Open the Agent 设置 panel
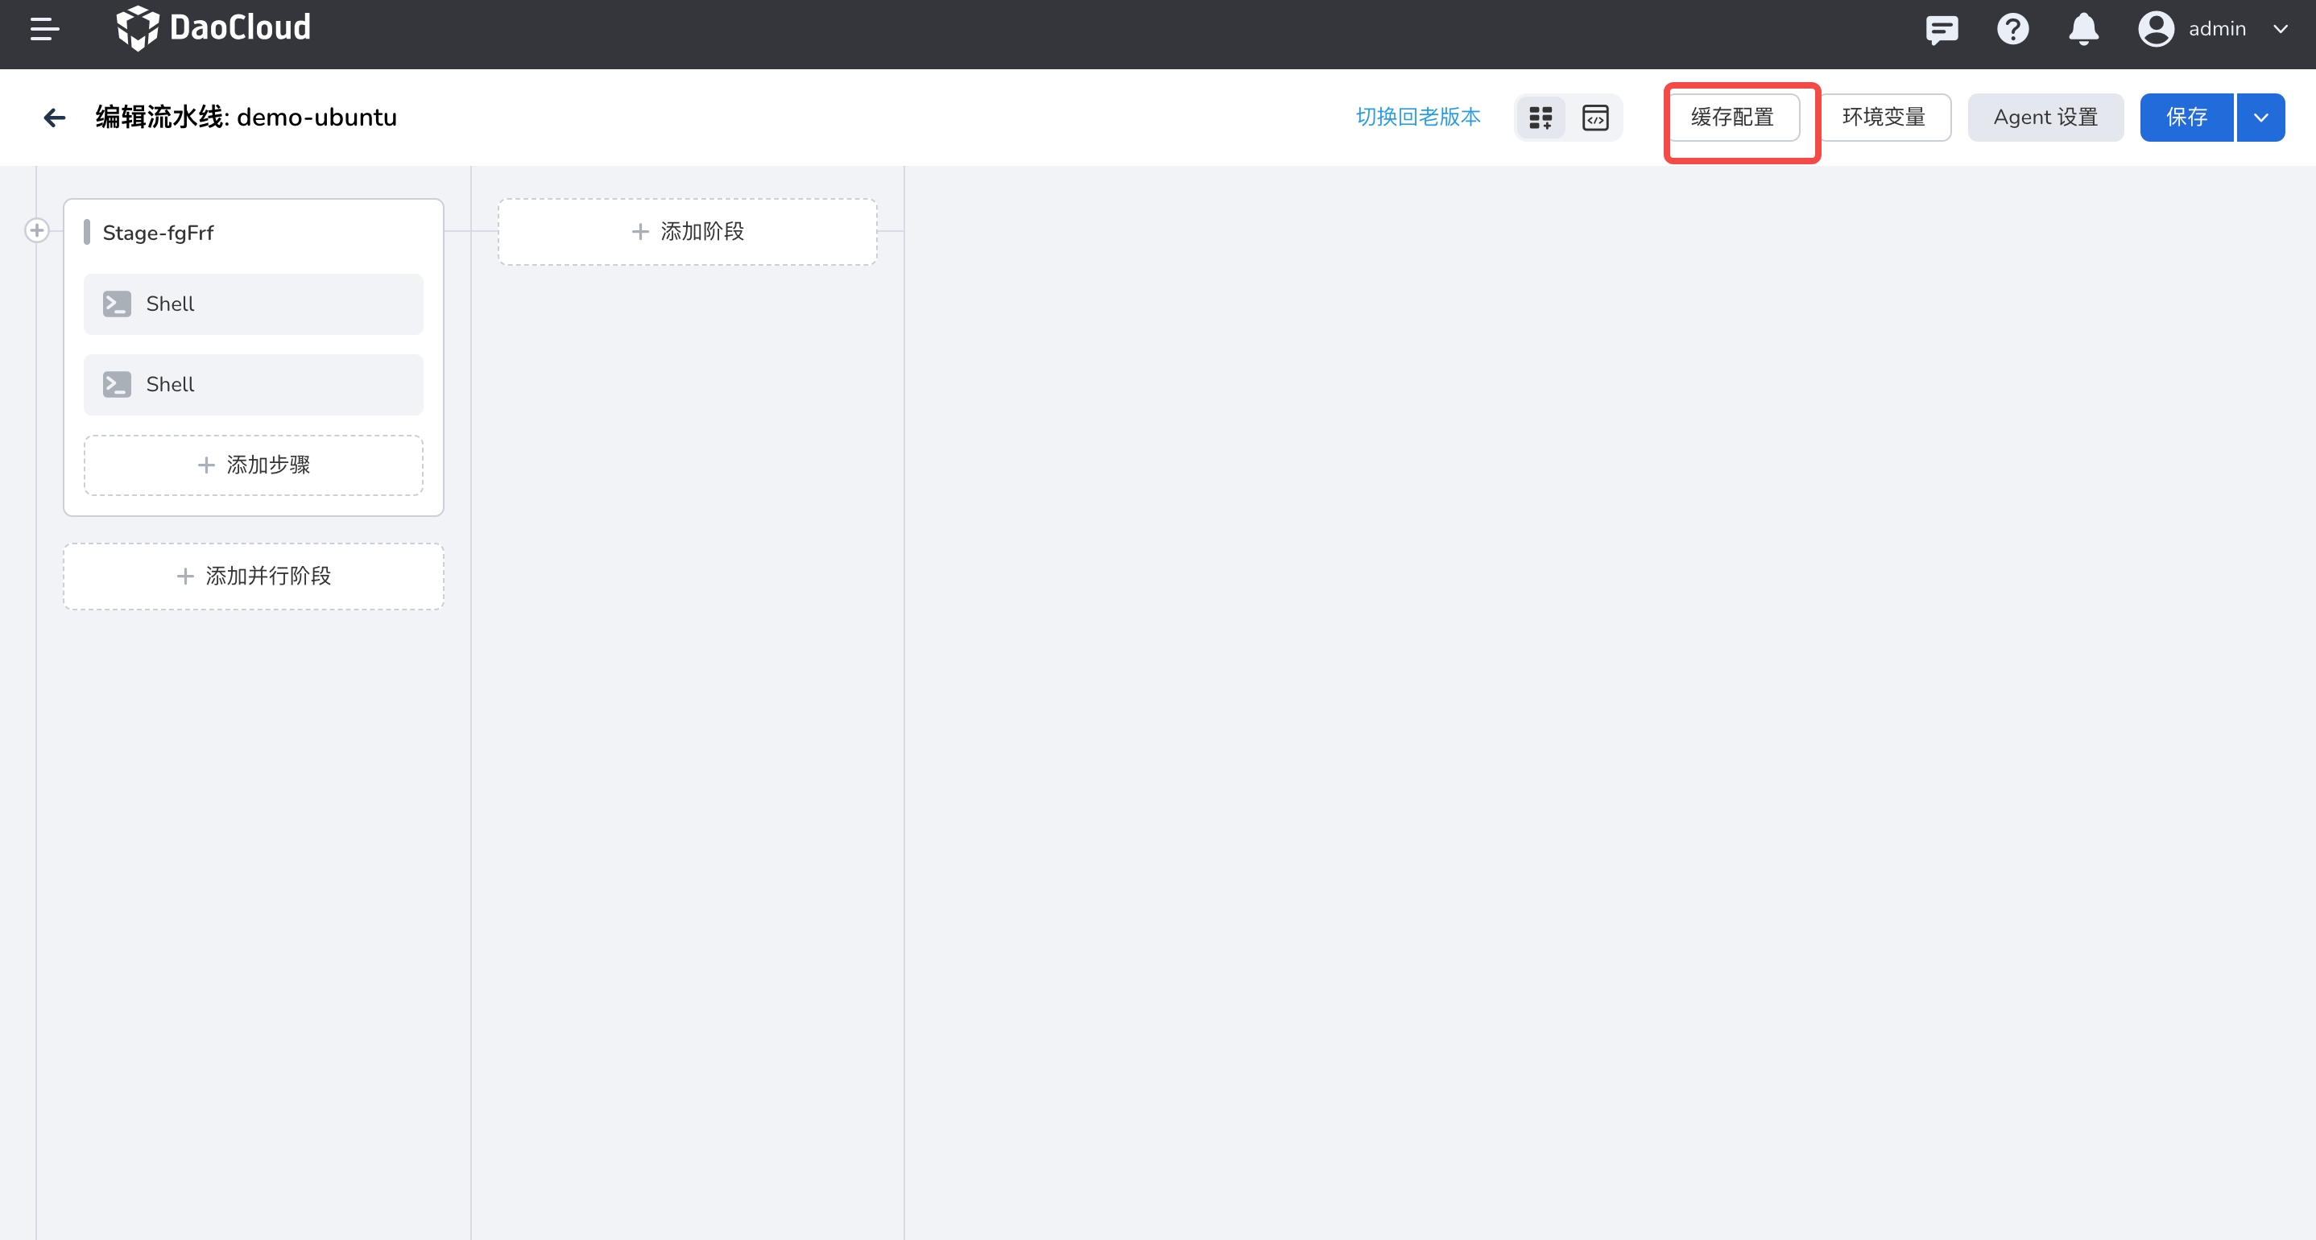 [x=2045, y=118]
